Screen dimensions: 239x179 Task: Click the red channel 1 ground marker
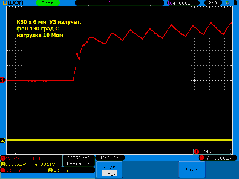[3, 81]
